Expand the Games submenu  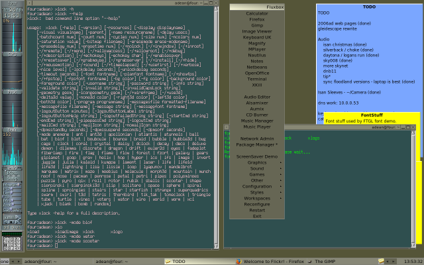(x=257, y=174)
